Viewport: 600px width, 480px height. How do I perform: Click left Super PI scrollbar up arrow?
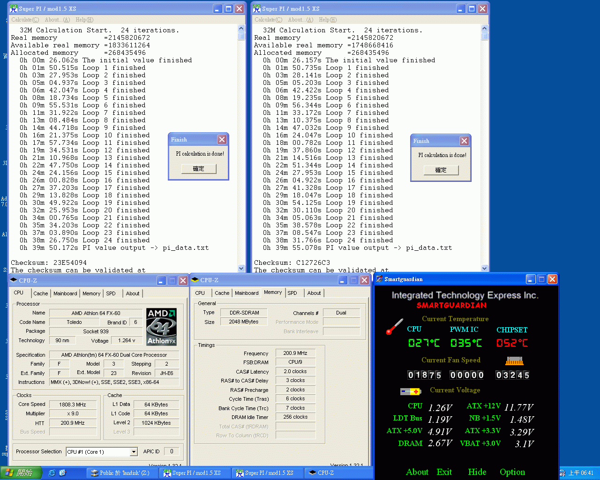[241, 28]
